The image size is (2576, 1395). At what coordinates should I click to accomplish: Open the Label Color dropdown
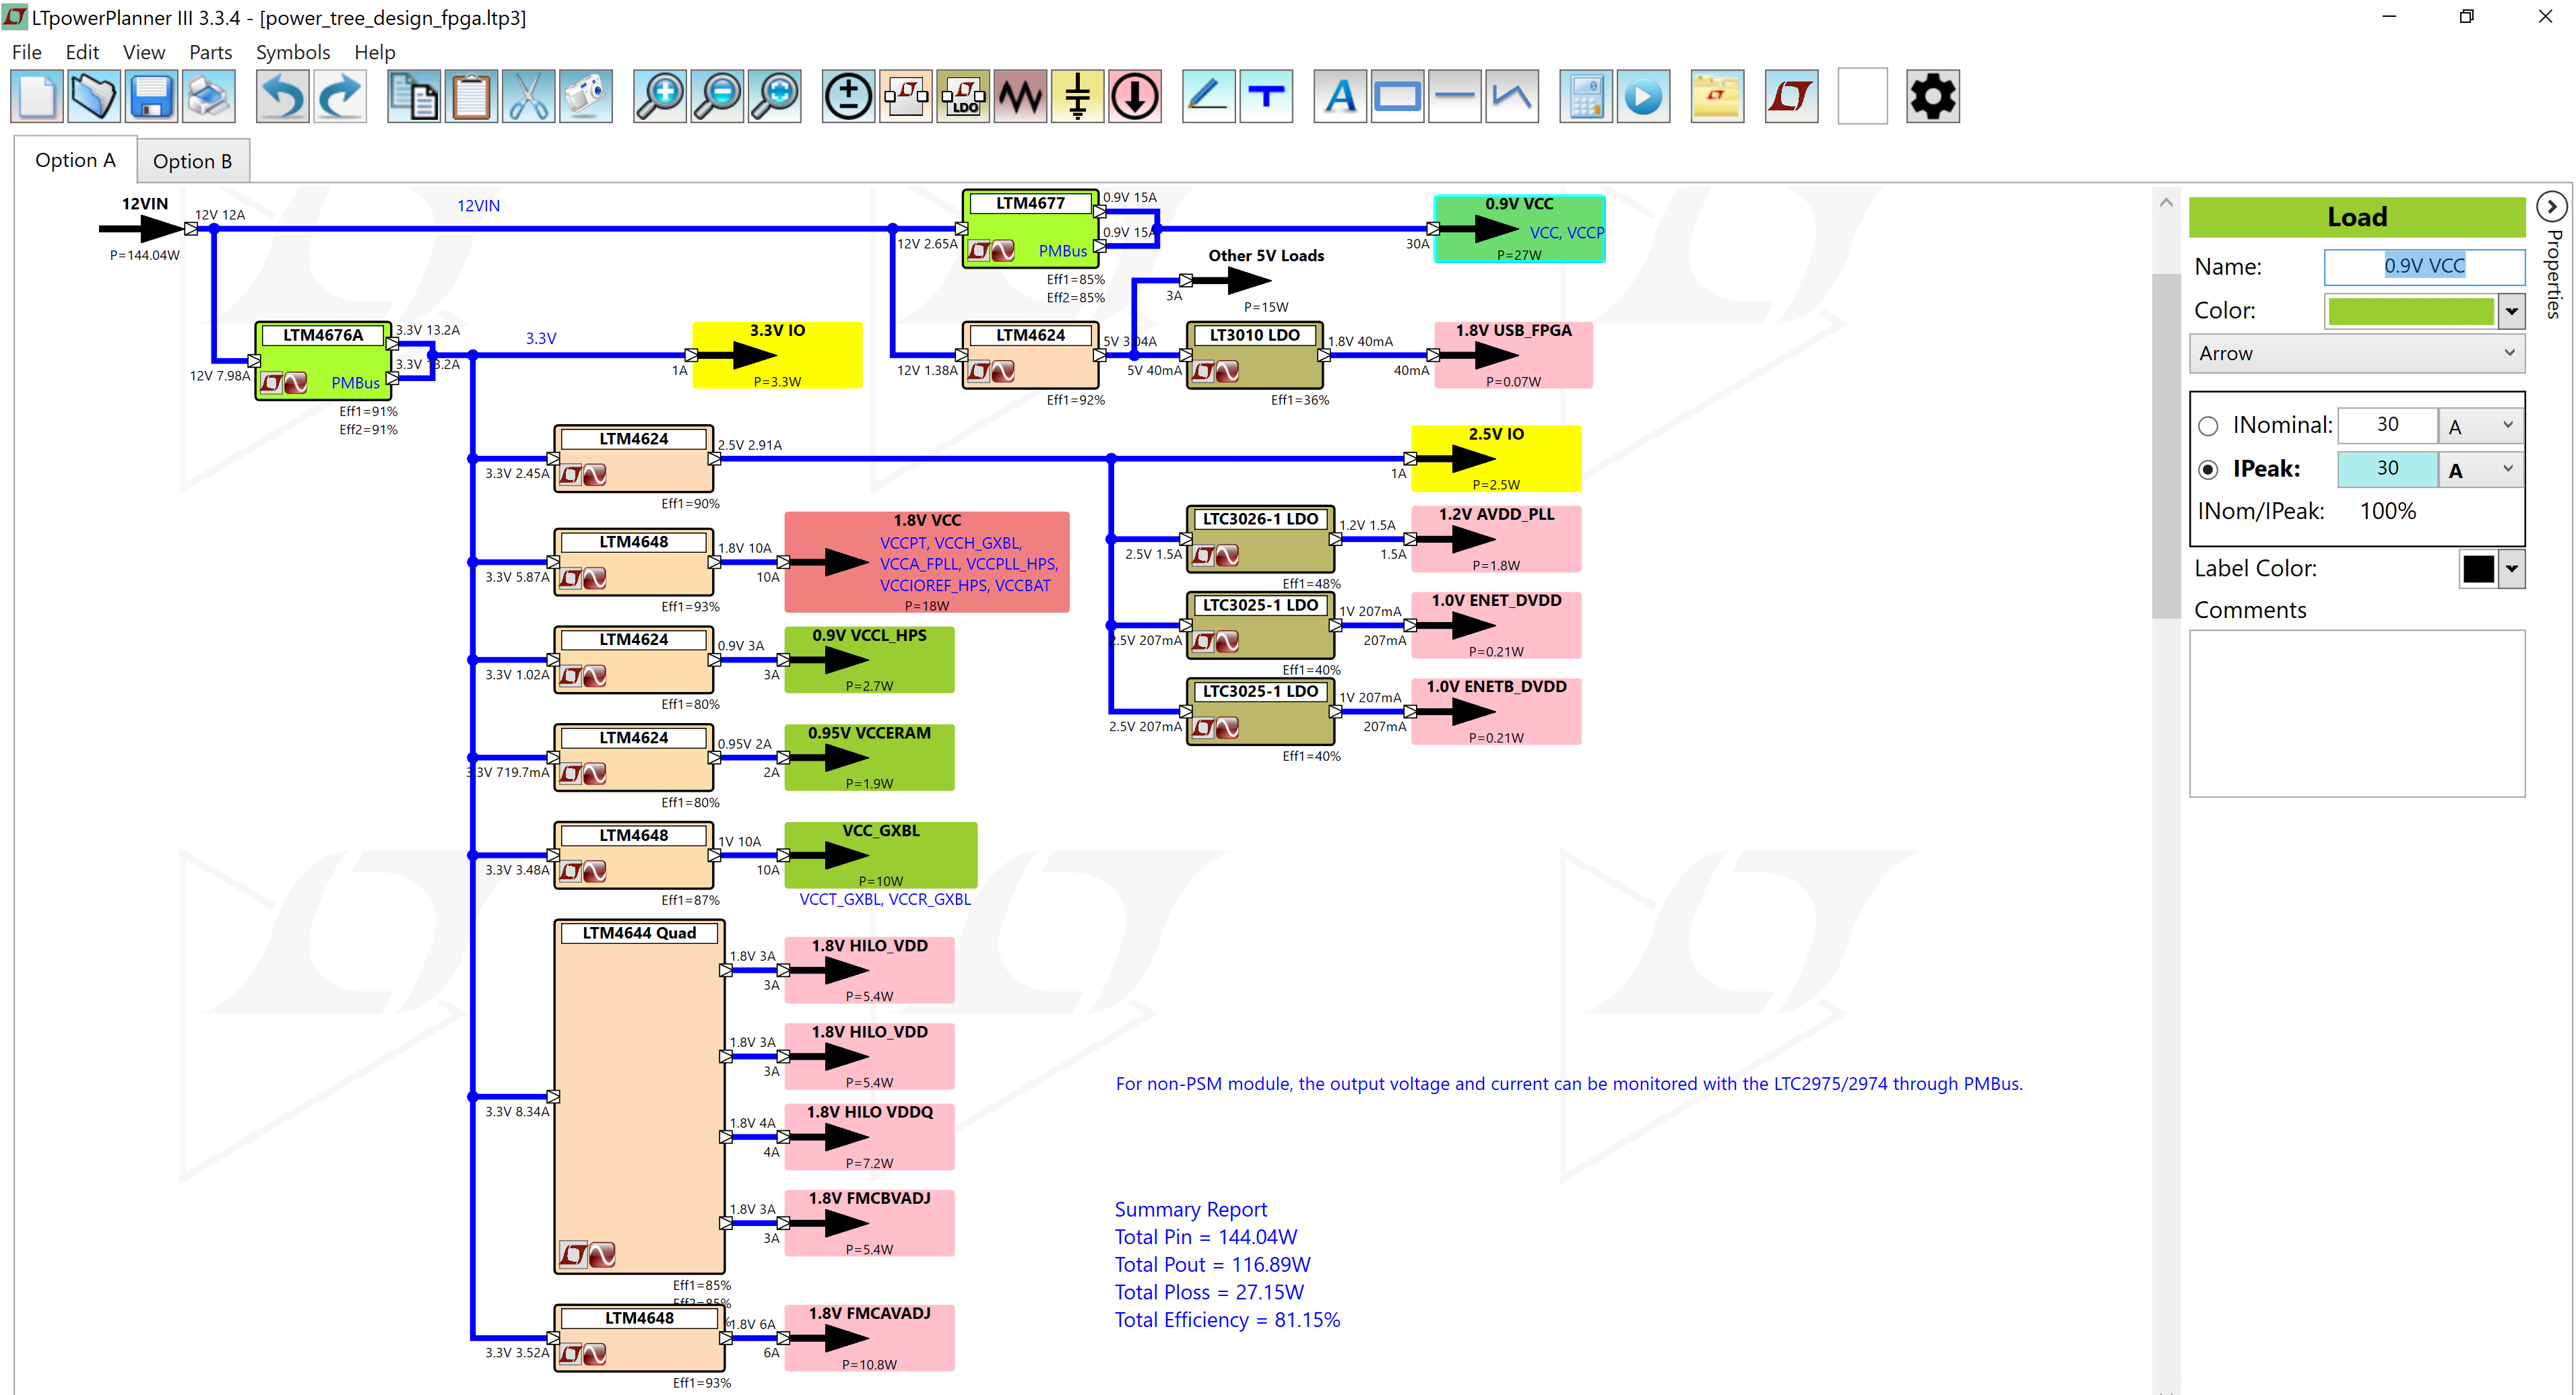coord(2513,569)
